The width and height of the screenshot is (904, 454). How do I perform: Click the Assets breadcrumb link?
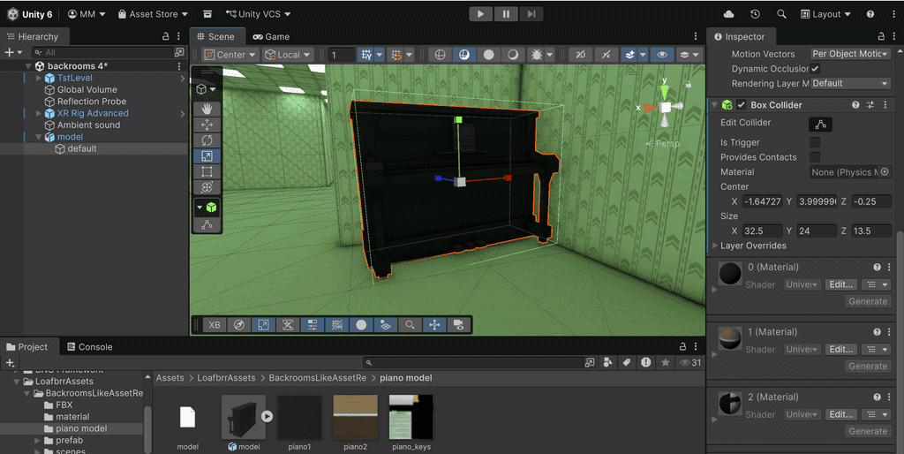pyautogui.click(x=169, y=378)
